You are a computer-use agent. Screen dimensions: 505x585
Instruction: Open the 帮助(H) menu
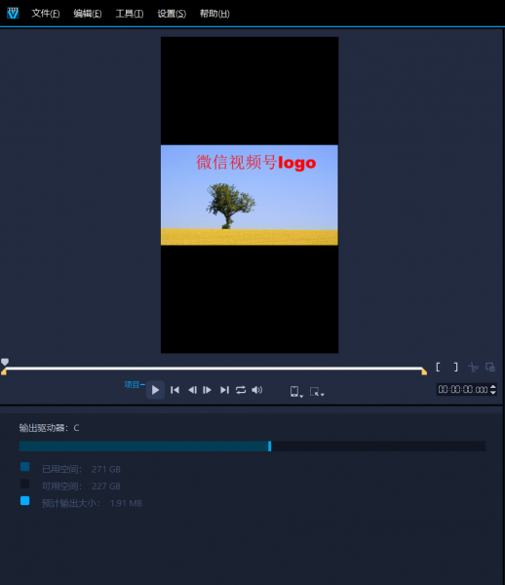(214, 14)
